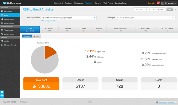Viewport: 178px width, 105px height.
Task: Open Email Clients analytics in sidebar
Action: pos(10,23)
